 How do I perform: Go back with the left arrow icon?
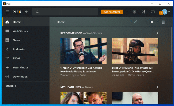27,12
